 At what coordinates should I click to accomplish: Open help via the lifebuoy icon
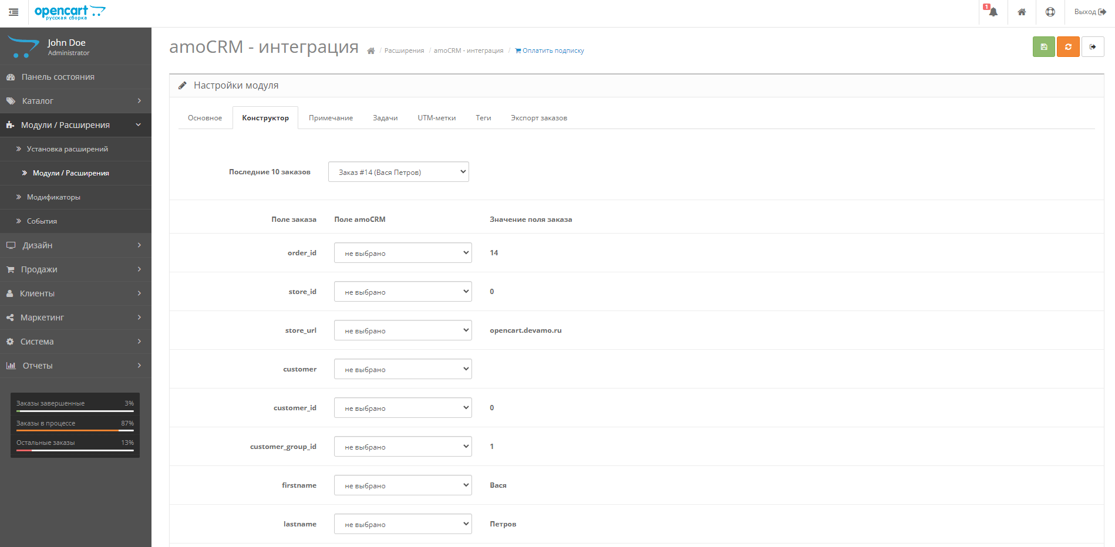[1050, 12]
